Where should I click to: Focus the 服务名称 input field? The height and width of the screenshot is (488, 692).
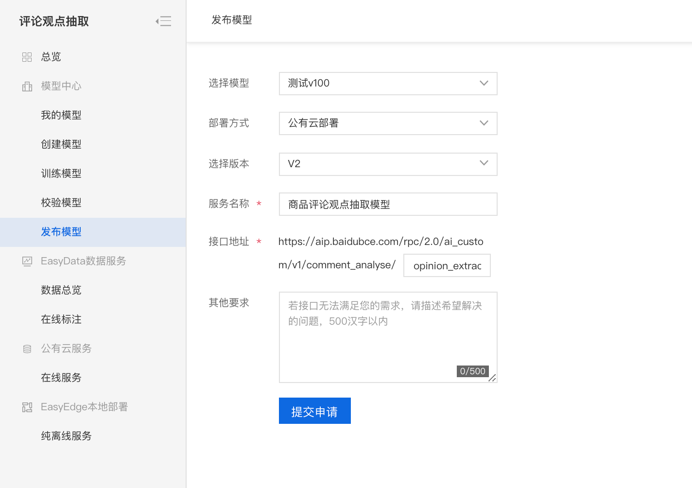(388, 204)
